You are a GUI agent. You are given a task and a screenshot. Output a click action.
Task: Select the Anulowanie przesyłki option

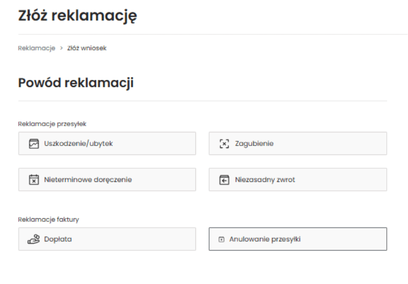pyautogui.click(x=297, y=239)
